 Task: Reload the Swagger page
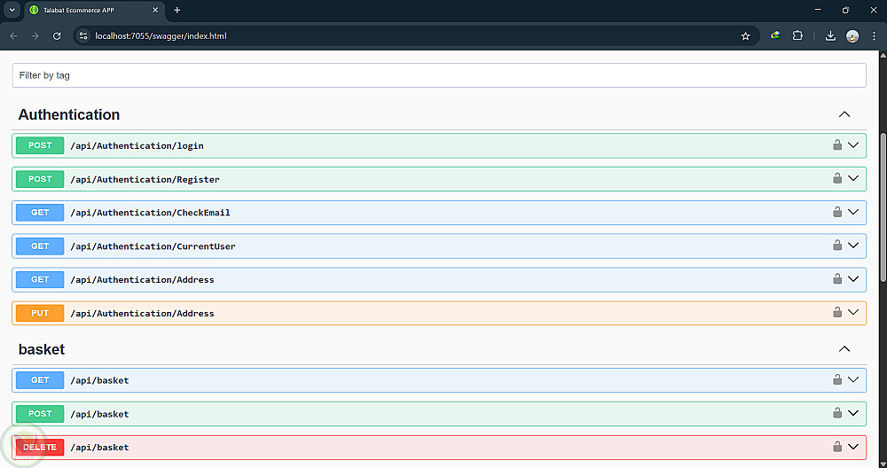click(x=57, y=36)
